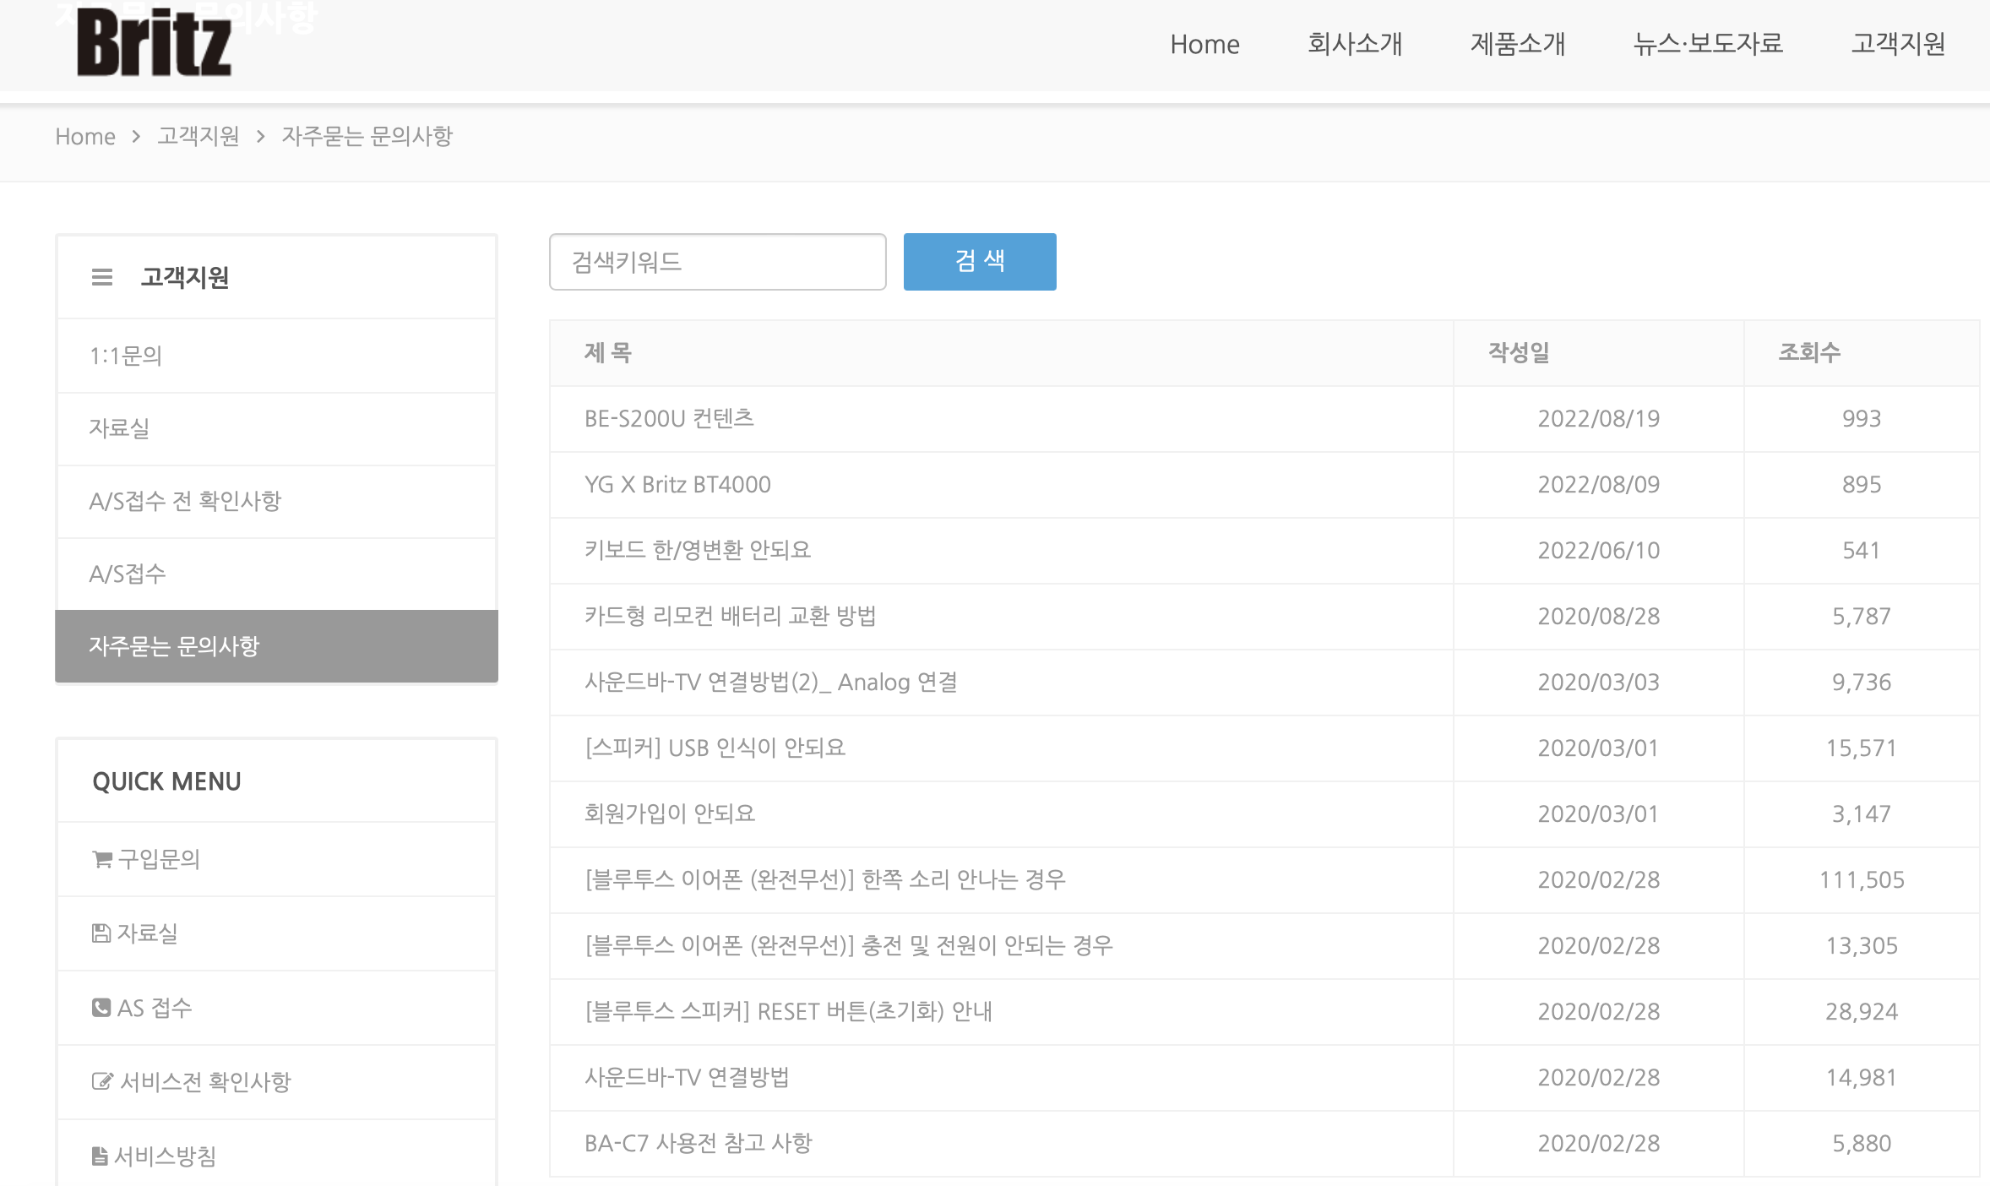Open 키보드 한/영변환 안되요 post
Screen dimensions: 1990x1186
(x=698, y=550)
